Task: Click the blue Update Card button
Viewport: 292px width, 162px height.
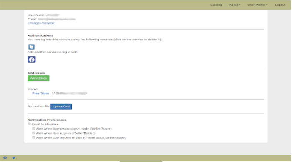Action: 61,107
